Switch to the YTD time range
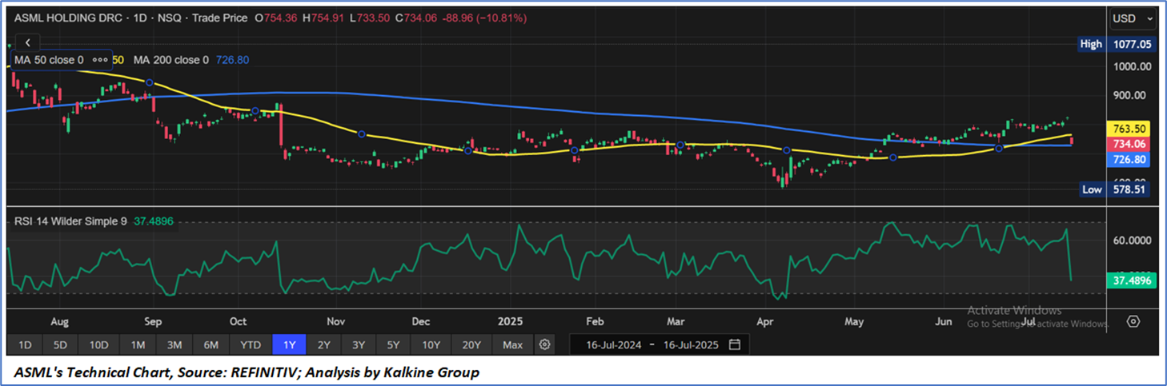This screenshot has height=386, width=1167. tap(250, 344)
